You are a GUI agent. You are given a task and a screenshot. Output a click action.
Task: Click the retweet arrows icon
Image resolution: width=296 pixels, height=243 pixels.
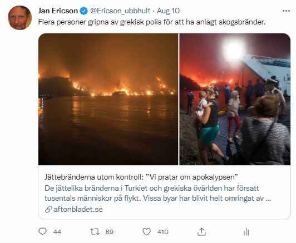tap(95, 232)
